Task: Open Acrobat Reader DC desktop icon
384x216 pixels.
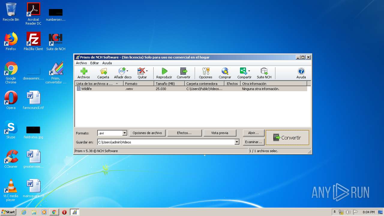Action: click(33, 14)
